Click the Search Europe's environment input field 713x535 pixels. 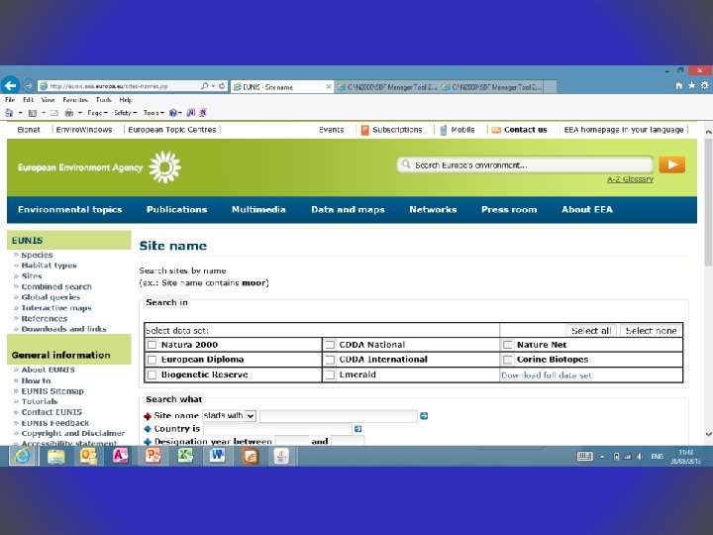pos(525,164)
